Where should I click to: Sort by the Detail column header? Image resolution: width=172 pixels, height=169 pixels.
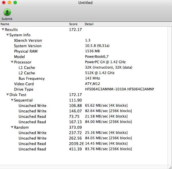click(126, 24)
